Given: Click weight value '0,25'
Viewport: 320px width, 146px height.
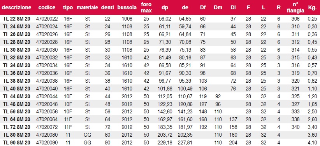Looking at the screenshot, I should 312,19.
